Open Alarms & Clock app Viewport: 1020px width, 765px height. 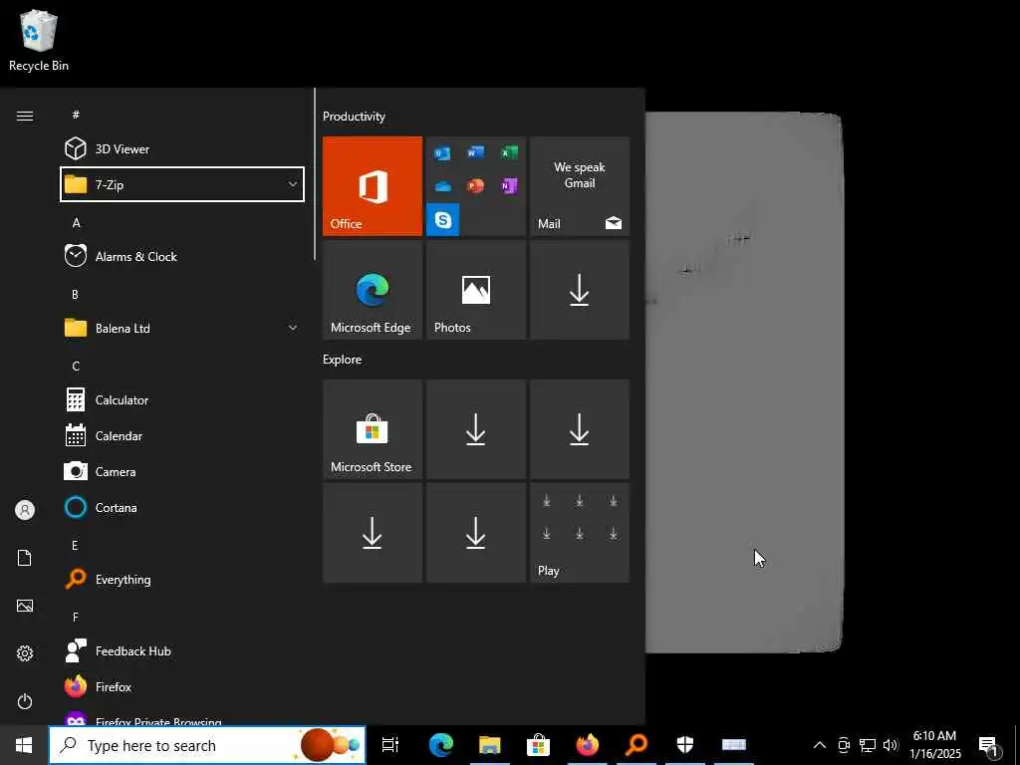pyautogui.click(x=182, y=256)
